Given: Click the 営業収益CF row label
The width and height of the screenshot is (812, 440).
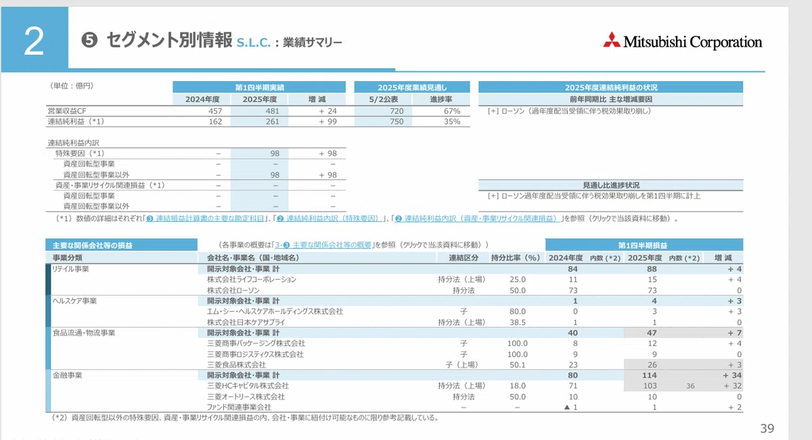Looking at the screenshot, I should click(x=68, y=111).
